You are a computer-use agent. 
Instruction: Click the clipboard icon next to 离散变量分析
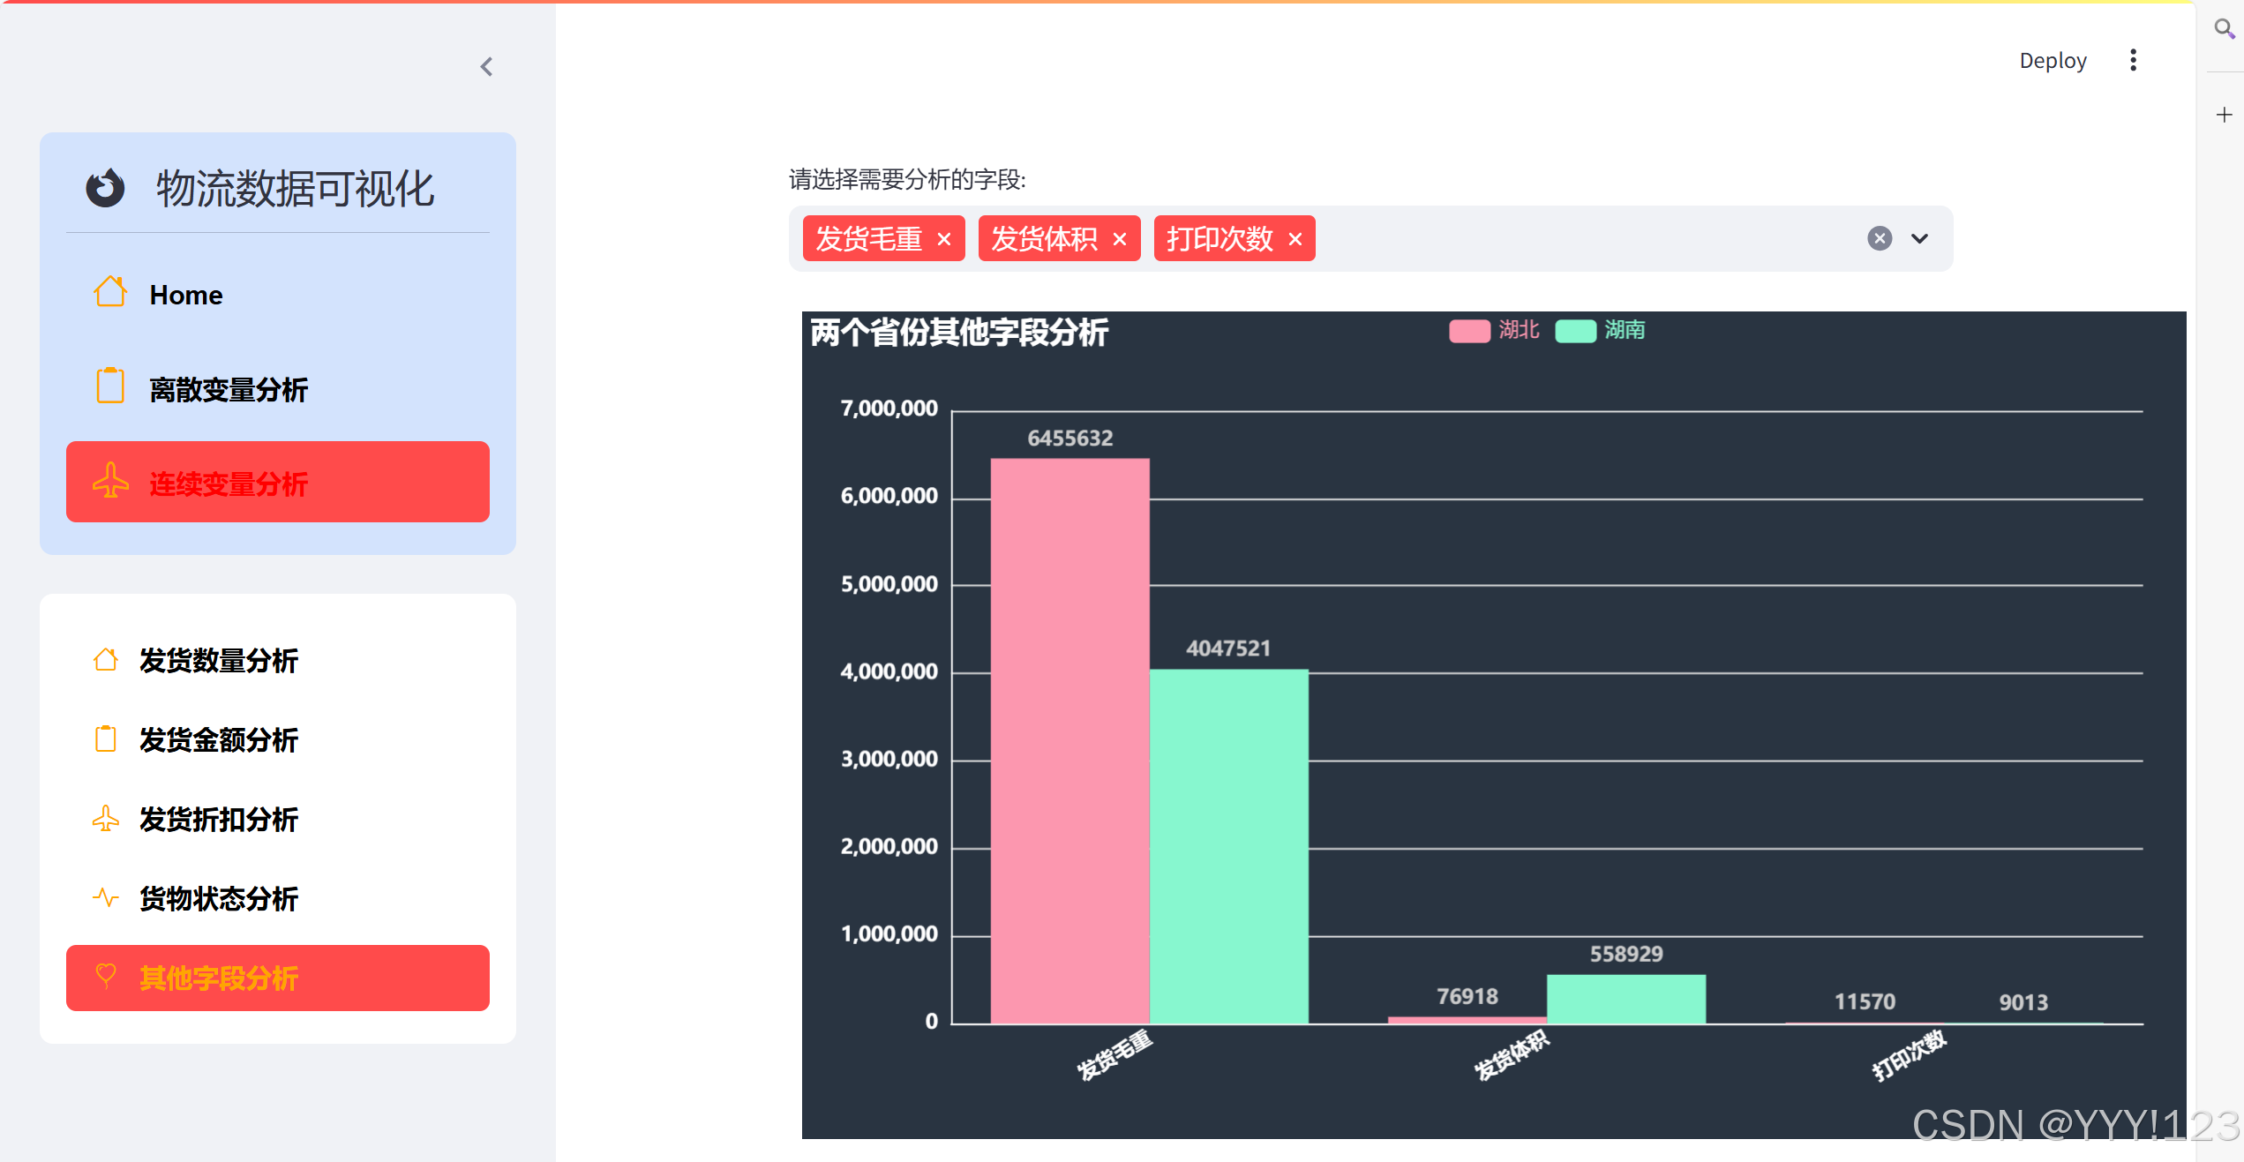point(110,386)
